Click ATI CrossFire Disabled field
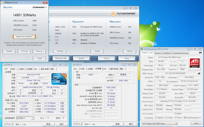Viewport: 204px width, 127px height. click(177, 114)
